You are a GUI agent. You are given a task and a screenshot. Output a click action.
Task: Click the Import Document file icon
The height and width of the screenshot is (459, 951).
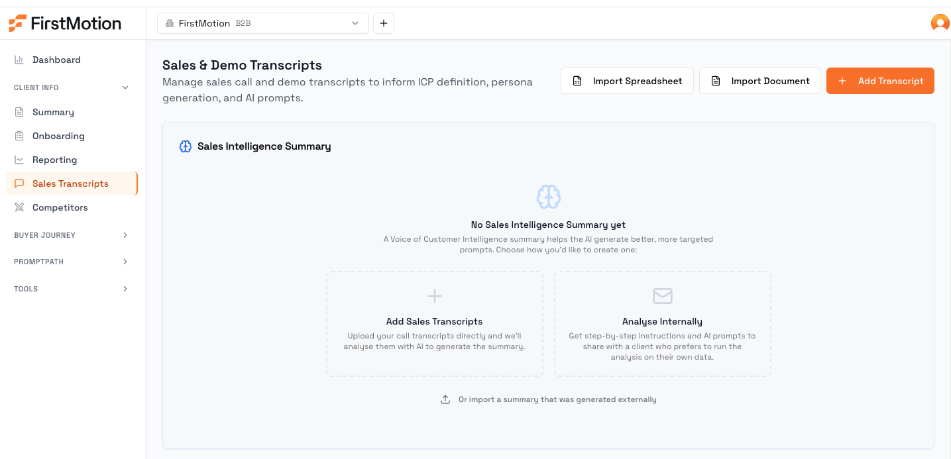pos(716,81)
